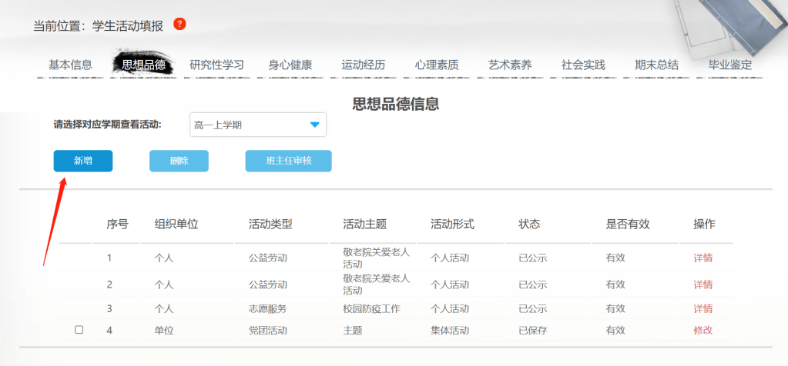Tick the checkbox for row 4

coord(79,330)
